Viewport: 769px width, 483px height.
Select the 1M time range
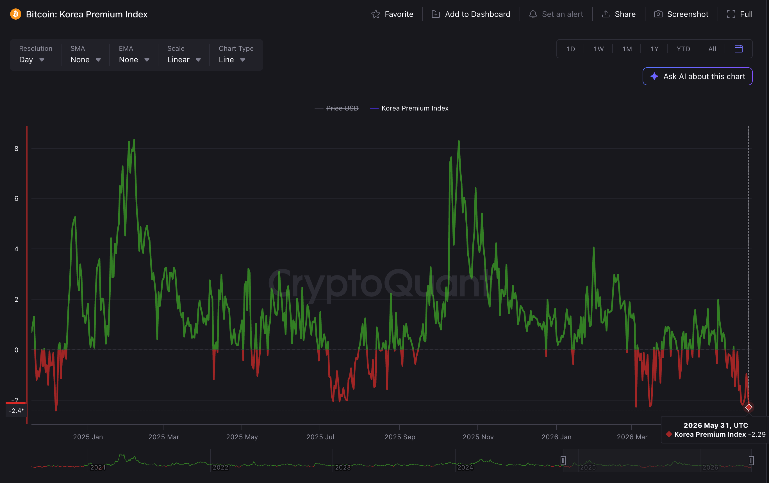(x=627, y=49)
